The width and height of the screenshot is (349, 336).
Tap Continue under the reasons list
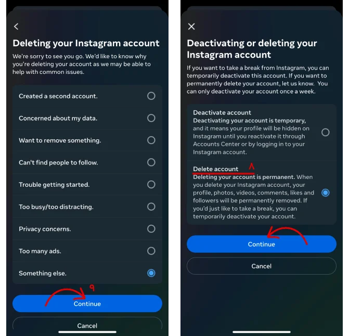pos(87,304)
